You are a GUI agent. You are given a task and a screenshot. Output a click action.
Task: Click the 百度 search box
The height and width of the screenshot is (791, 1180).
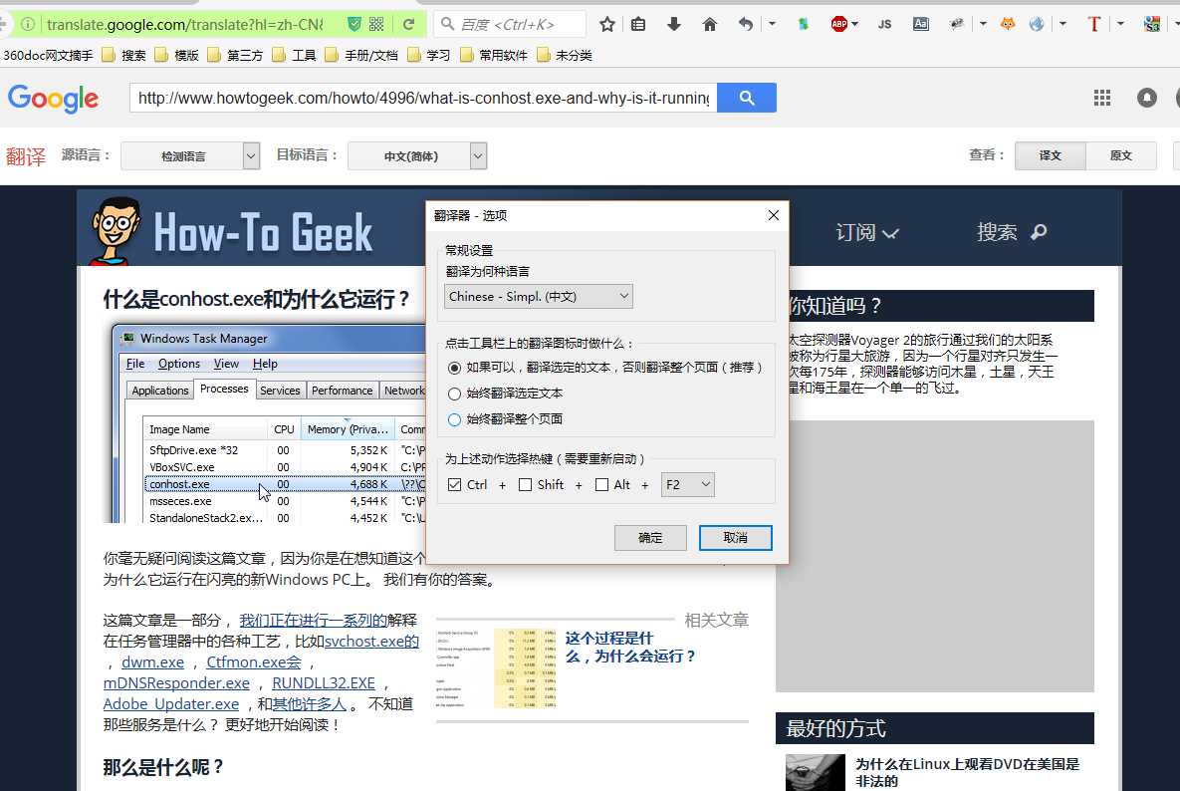tap(510, 24)
